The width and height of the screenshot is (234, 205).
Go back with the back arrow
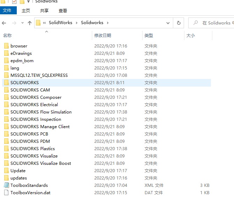[4, 23]
